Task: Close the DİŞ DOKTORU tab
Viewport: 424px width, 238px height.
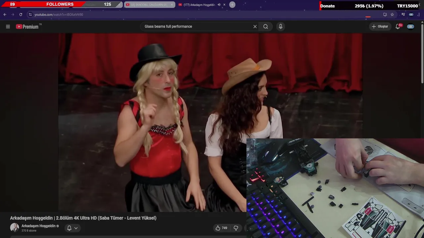Action: [x=172, y=5]
